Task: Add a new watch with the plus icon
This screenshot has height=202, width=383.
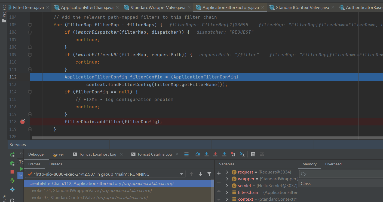Action: tap(219, 173)
